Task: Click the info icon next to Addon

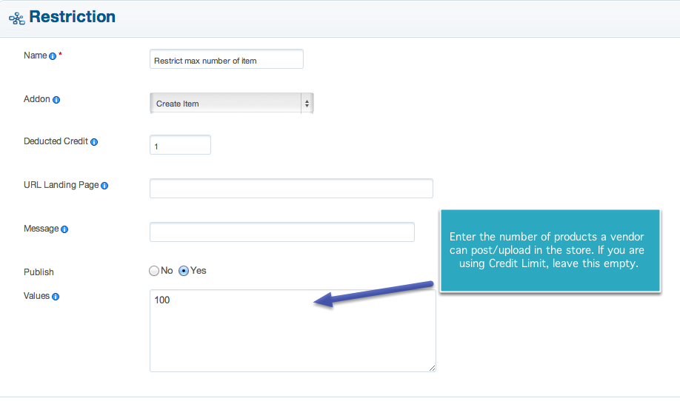Action: pos(56,100)
